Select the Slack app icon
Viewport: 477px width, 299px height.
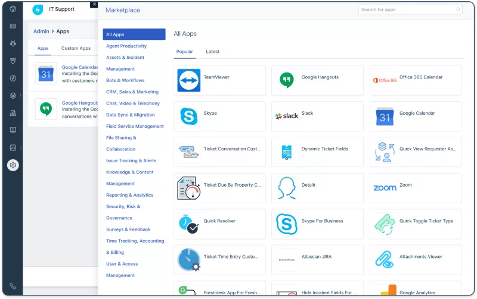click(286, 116)
